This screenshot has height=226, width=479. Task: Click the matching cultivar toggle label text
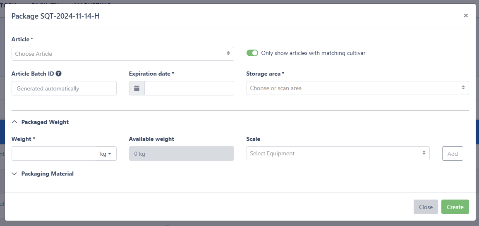(x=313, y=53)
